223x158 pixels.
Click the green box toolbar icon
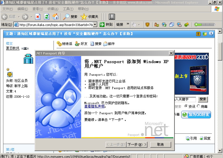pyautogui.click(x=186, y=25)
